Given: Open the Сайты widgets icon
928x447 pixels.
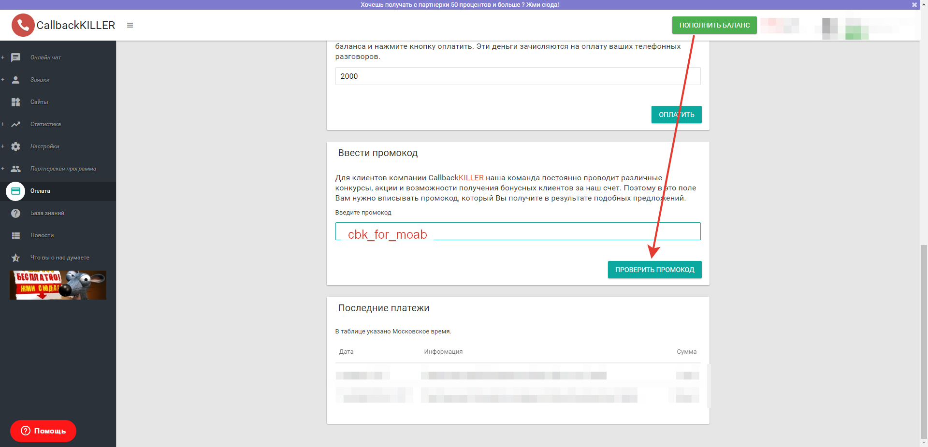Looking at the screenshot, I should (15, 102).
